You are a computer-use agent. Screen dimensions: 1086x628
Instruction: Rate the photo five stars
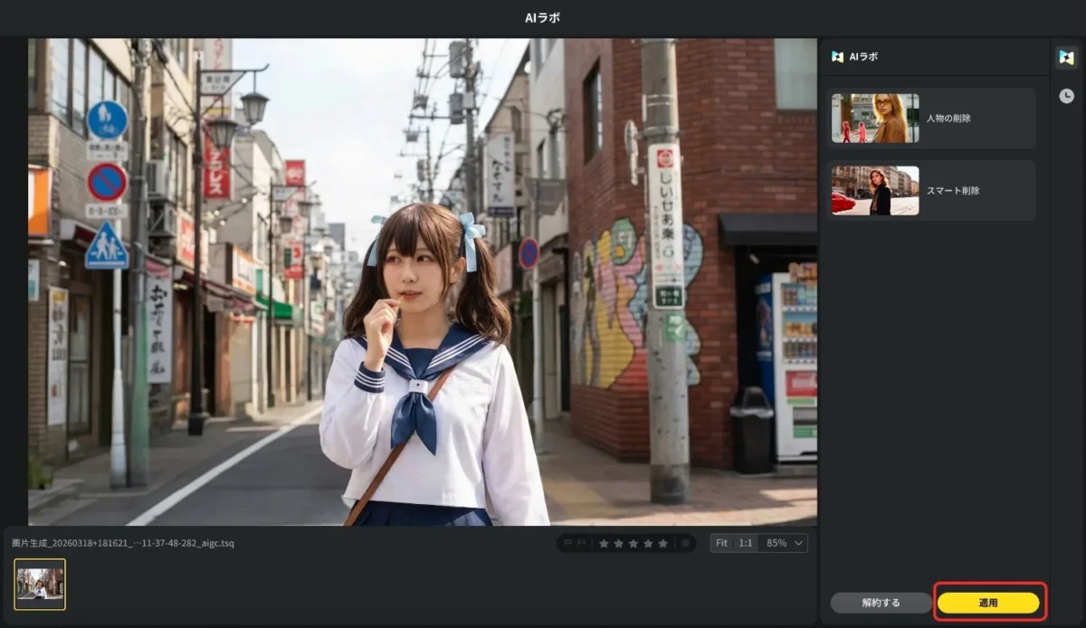pyautogui.click(x=663, y=543)
